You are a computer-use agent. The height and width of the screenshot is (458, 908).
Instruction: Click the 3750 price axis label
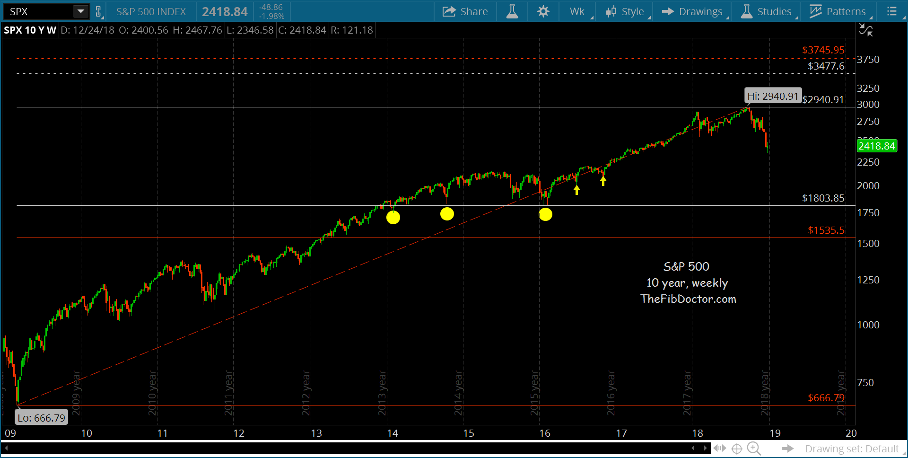pos(868,59)
